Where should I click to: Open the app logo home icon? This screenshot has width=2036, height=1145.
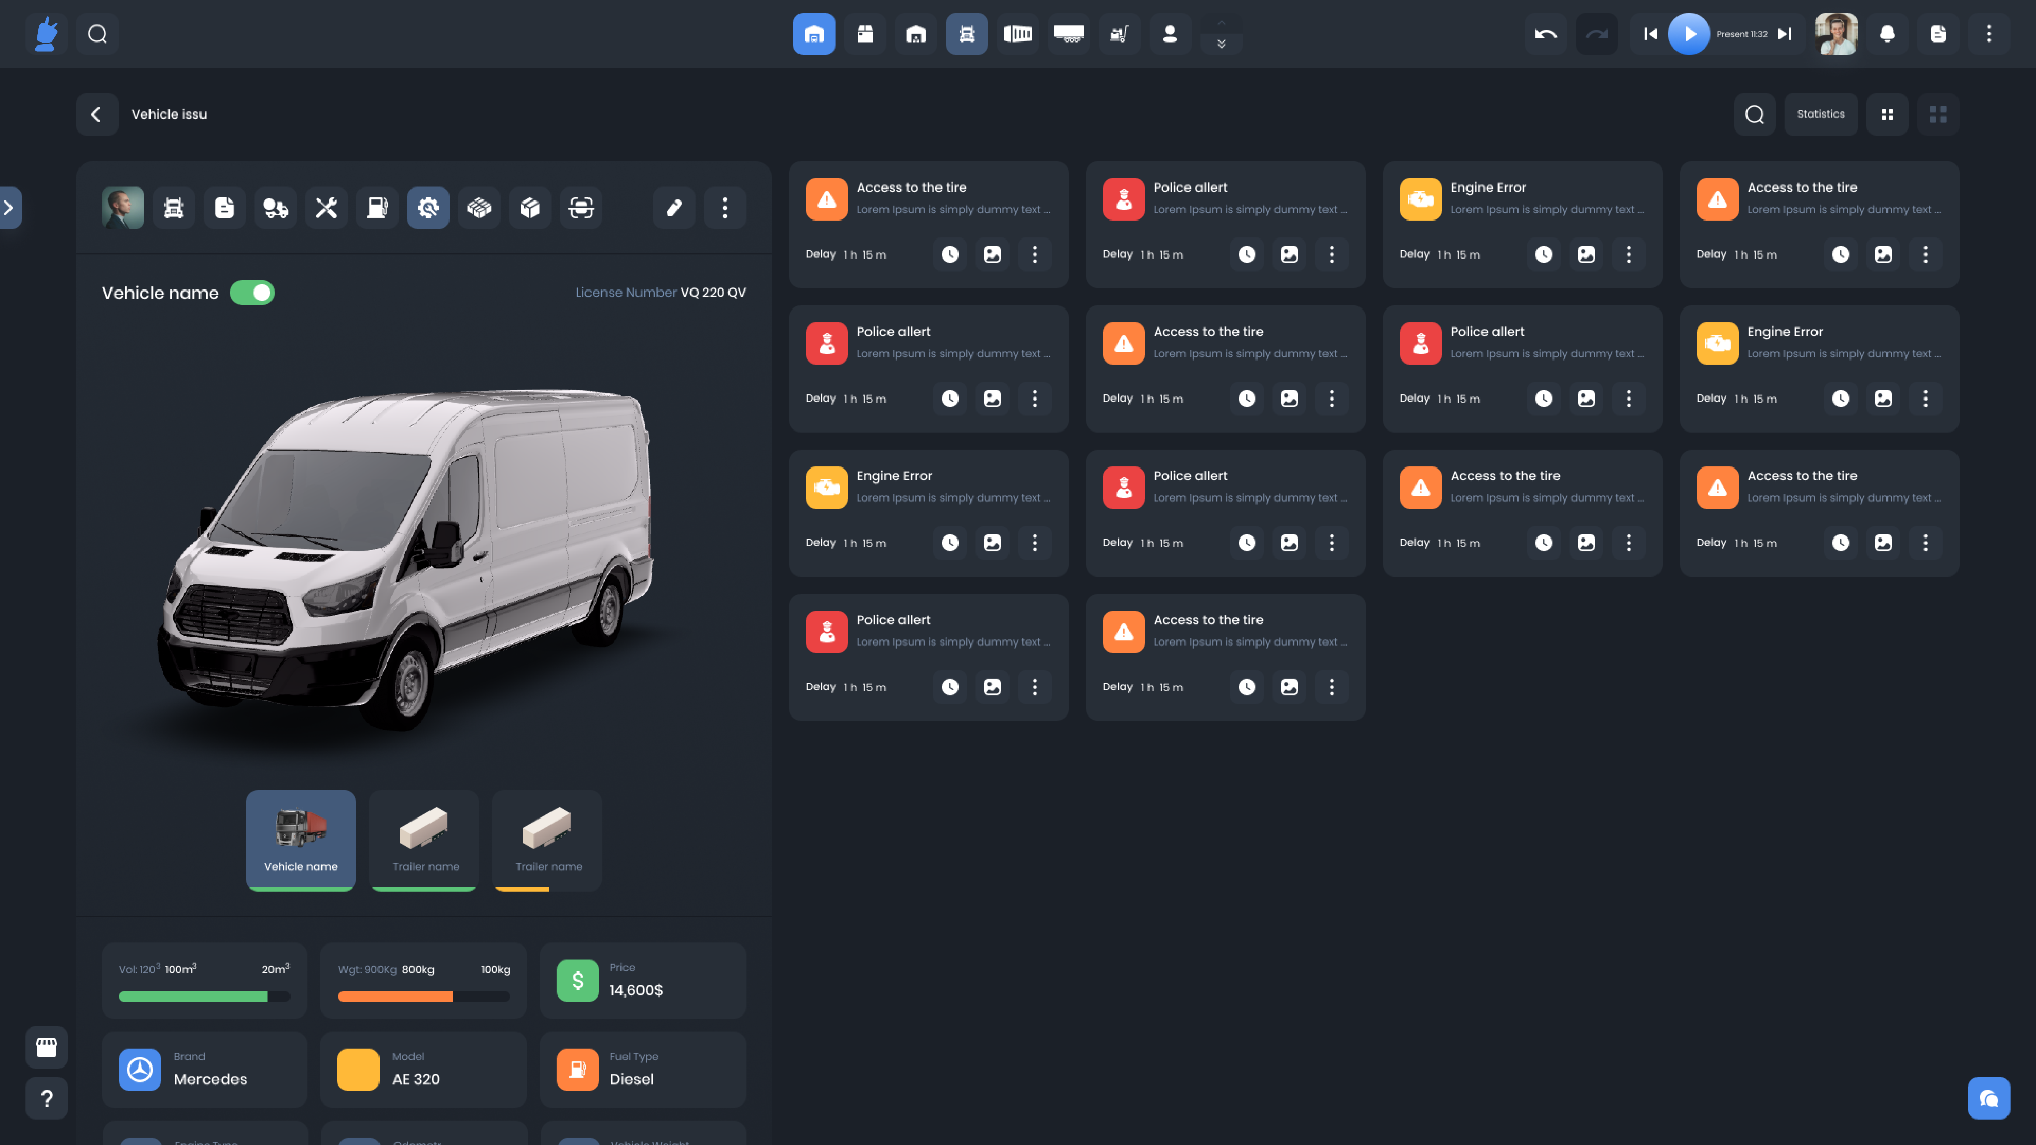(x=47, y=34)
